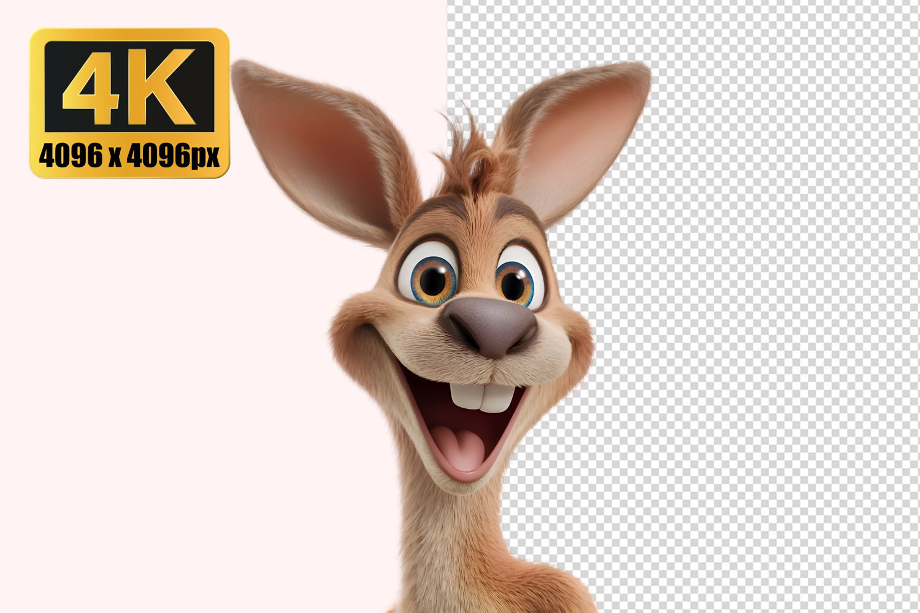The height and width of the screenshot is (613, 920).
Task: Click the large "4K" golden letters
Action: coord(129,86)
